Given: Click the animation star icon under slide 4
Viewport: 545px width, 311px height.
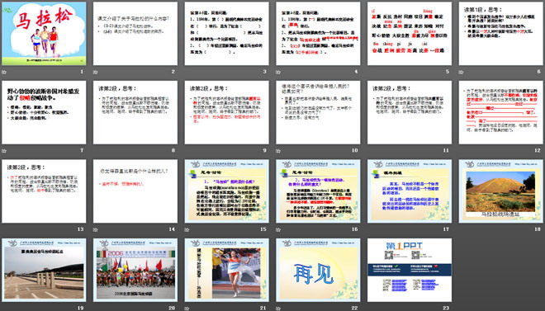Looking at the screenshot, I should coord(278,72).
